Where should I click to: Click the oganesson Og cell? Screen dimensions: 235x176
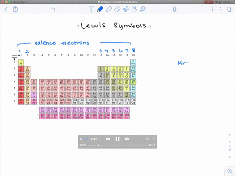pos(133,102)
